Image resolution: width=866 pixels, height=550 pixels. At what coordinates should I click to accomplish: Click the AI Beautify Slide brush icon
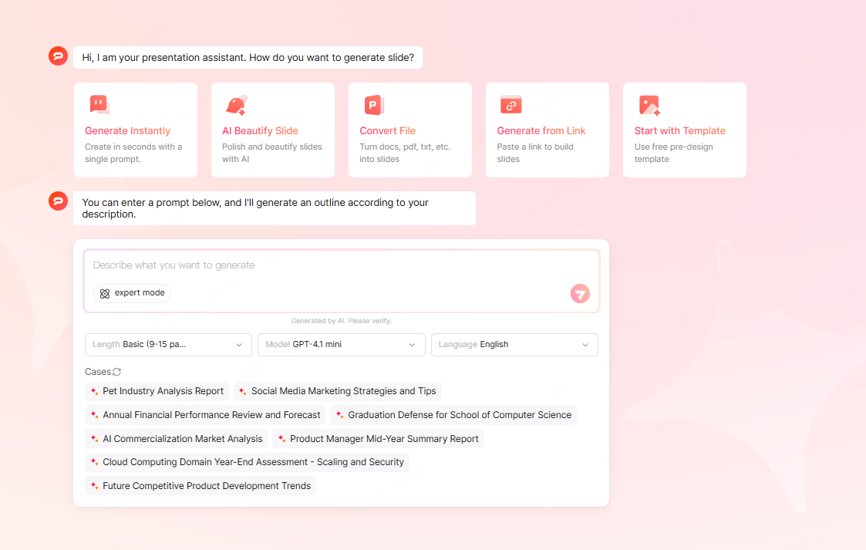tap(236, 104)
